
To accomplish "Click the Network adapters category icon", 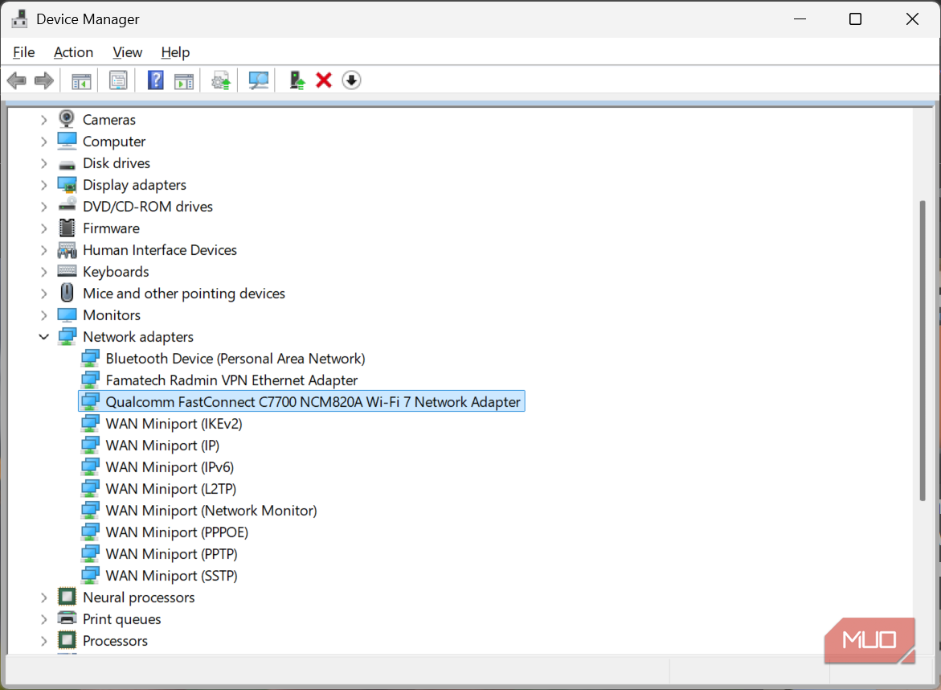I will coord(67,336).
